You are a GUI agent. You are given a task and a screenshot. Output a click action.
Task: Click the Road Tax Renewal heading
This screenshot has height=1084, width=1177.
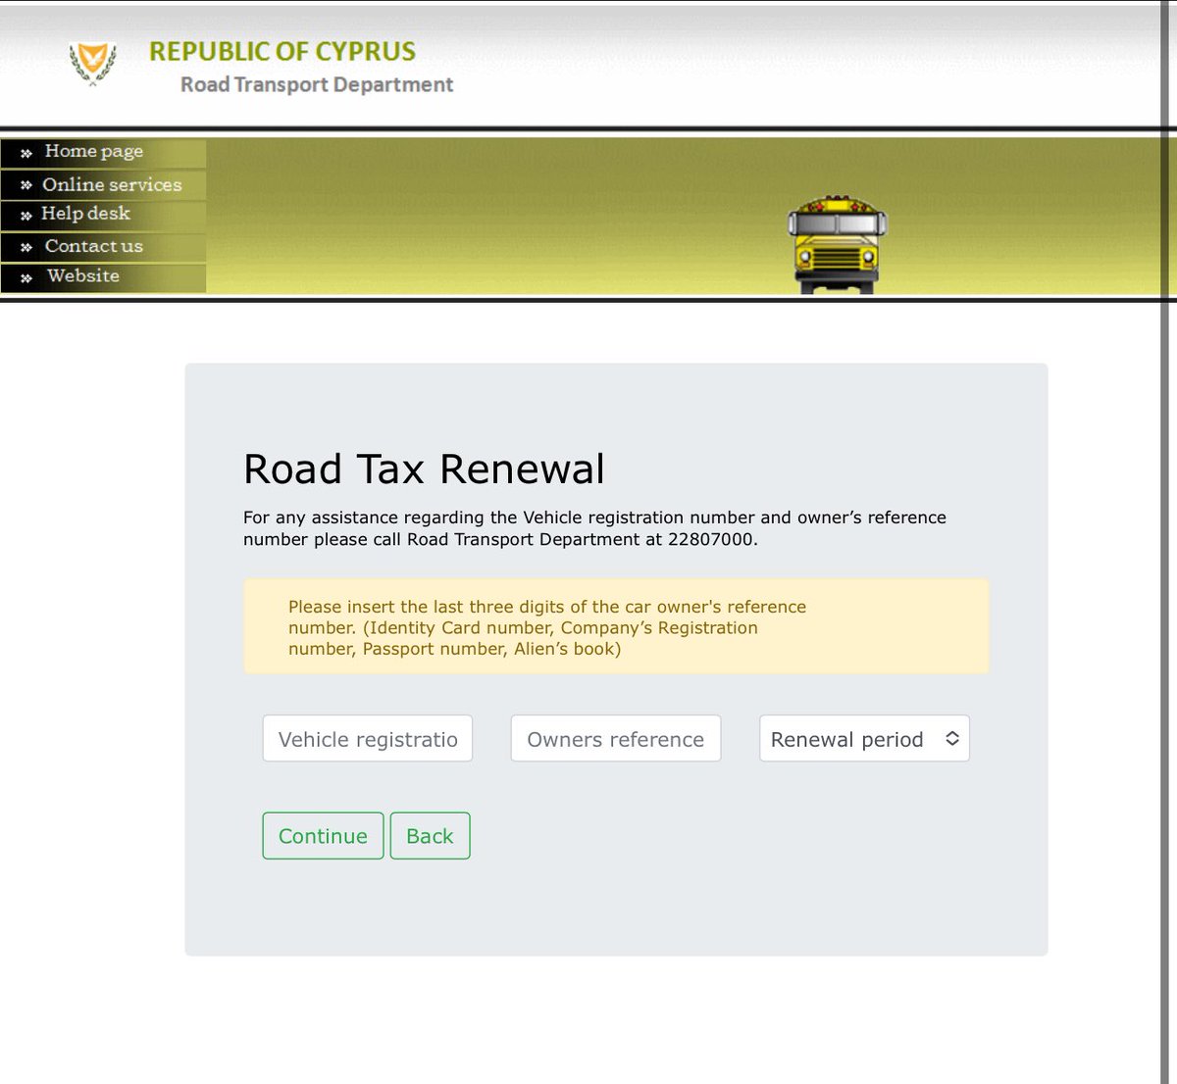click(x=424, y=468)
